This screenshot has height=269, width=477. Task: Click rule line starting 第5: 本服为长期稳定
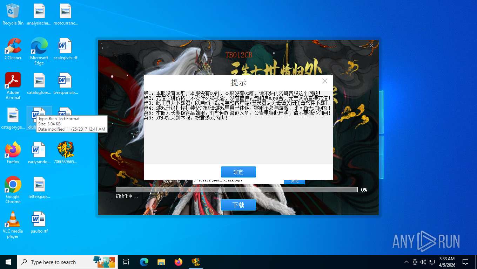(x=237, y=113)
